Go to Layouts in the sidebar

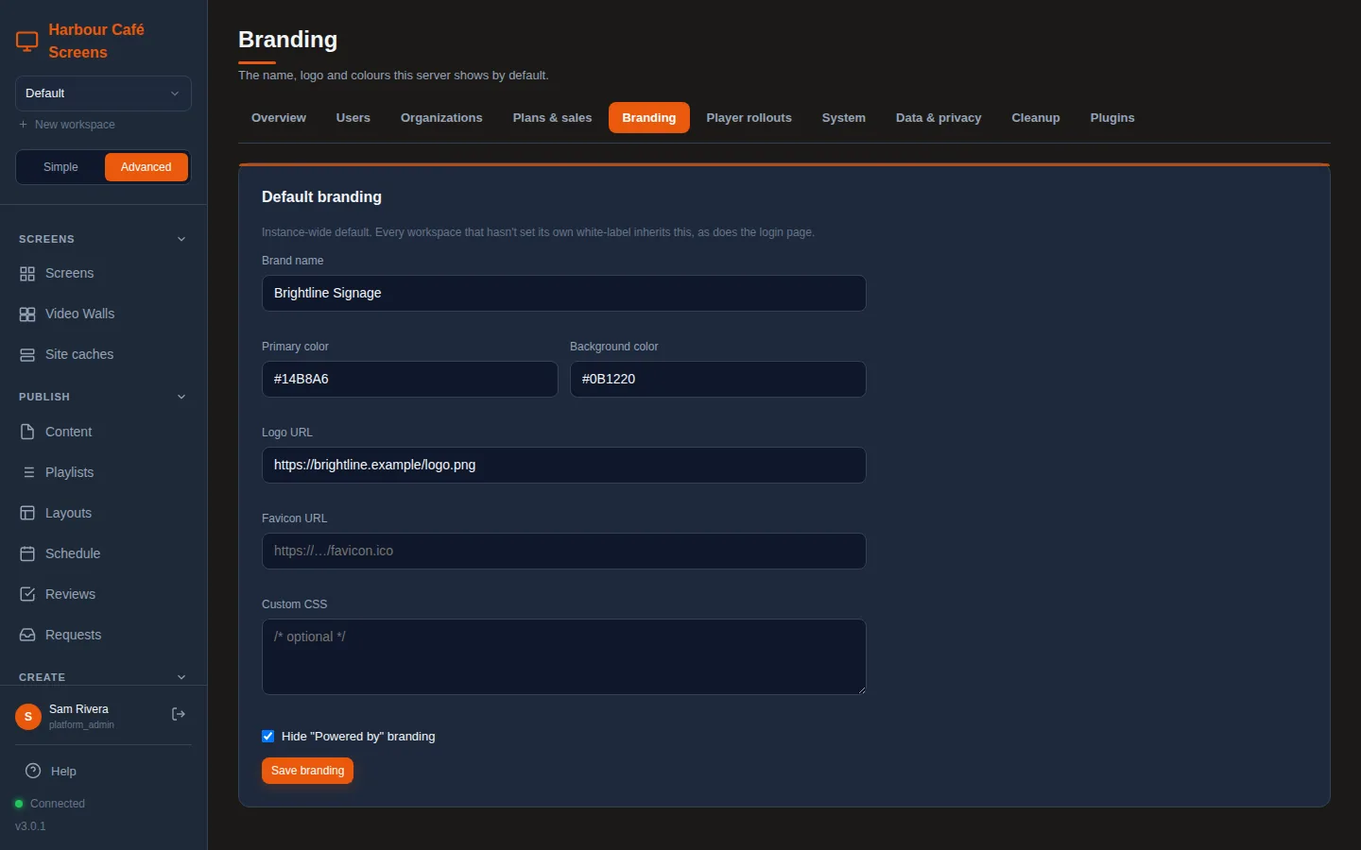pyautogui.click(x=103, y=513)
